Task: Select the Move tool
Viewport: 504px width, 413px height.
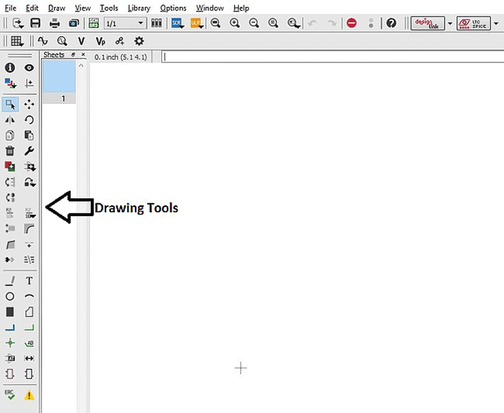Action: (30, 104)
